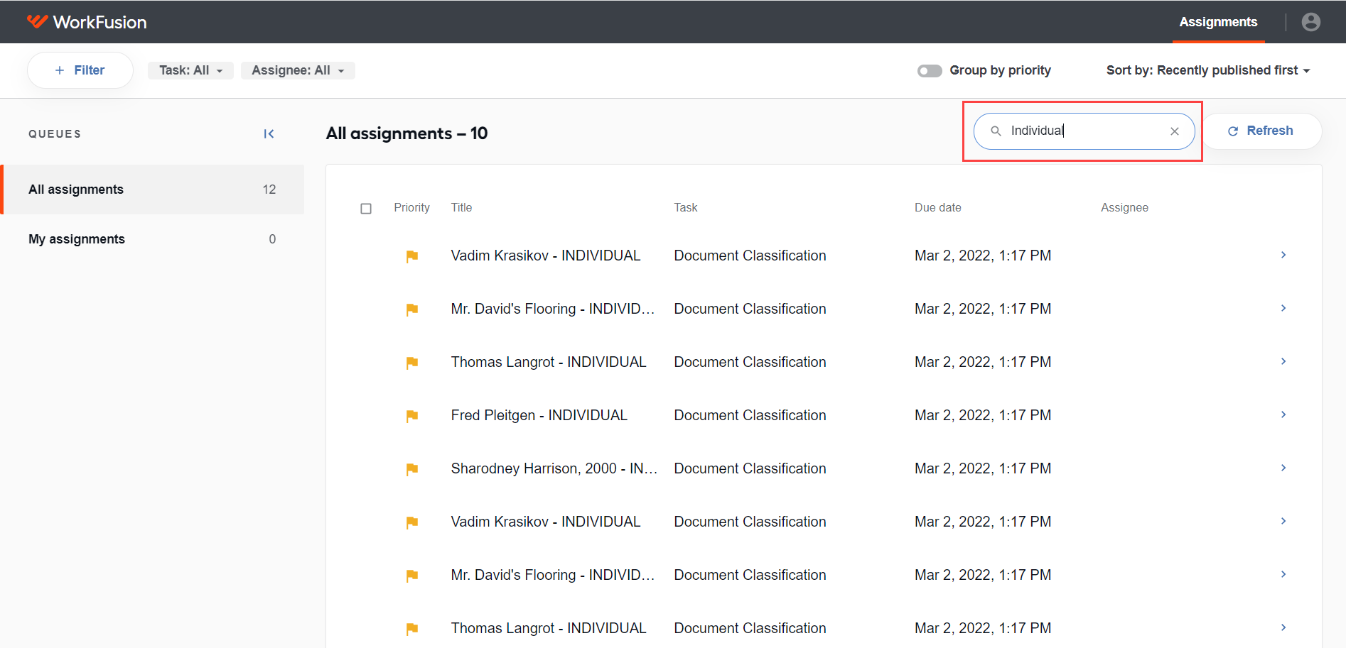Image resolution: width=1346 pixels, height=648 pixels.
Task: Click priority flag of first Thomas Langrot row
Action: click(412, 363)
